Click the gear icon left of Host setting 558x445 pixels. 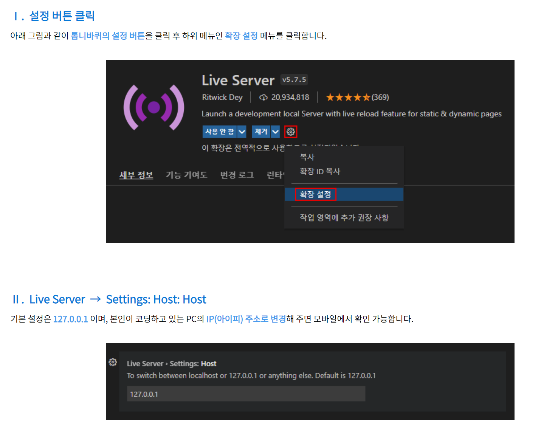click(113, 362)
